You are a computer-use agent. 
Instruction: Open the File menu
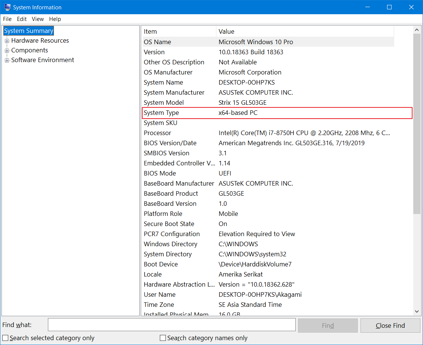pyautogui.click(x=7, y=19)
